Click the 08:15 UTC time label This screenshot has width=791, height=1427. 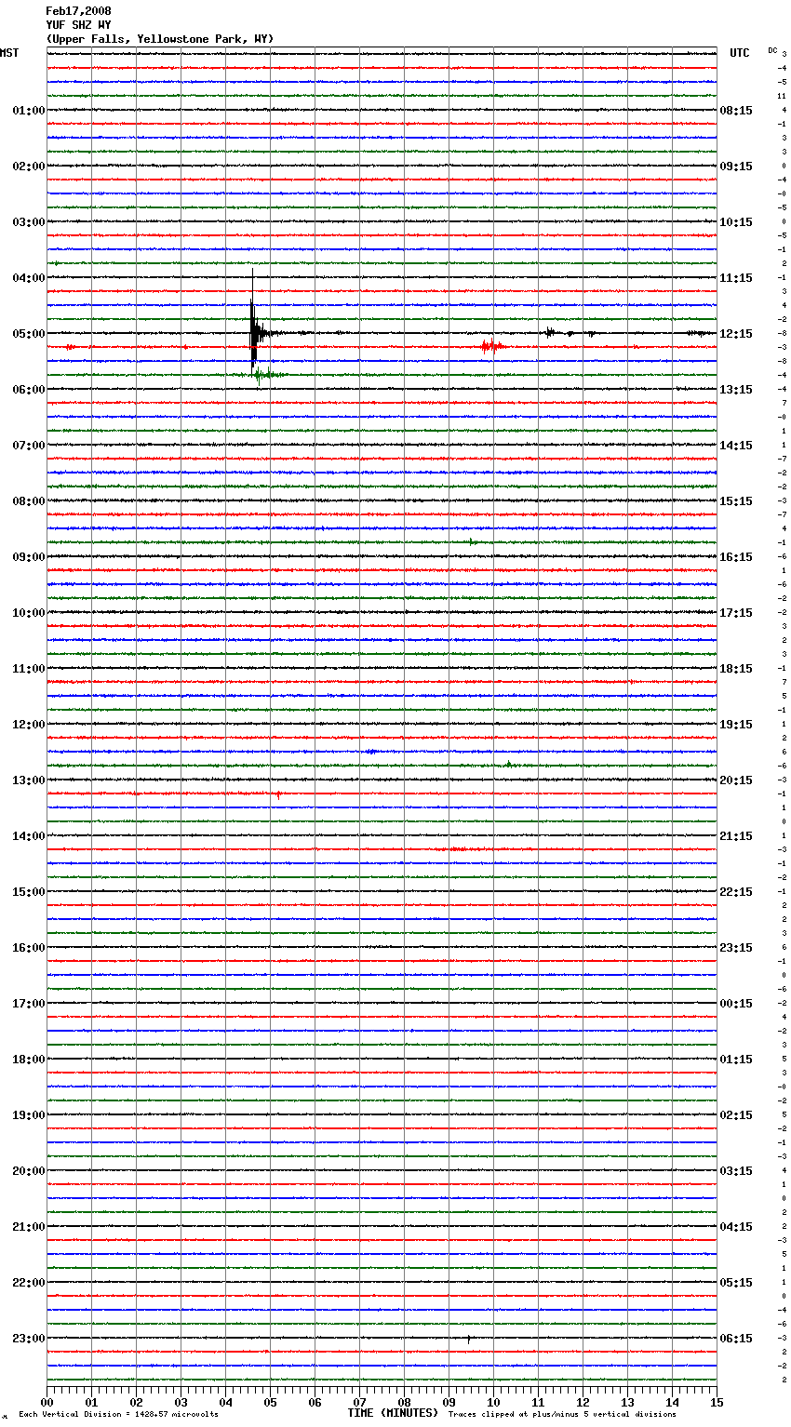point(736,111)
